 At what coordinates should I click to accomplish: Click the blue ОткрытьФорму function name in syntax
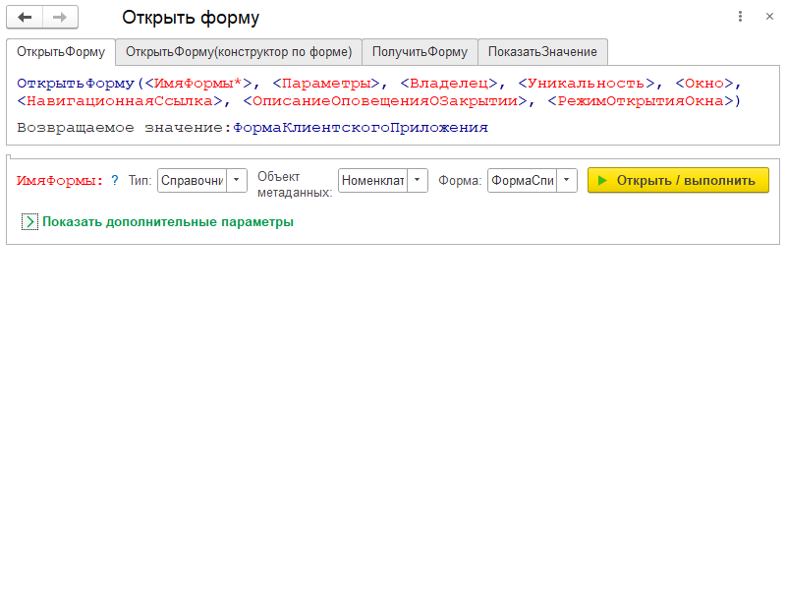pyautogui.click(x=76, y=84)
